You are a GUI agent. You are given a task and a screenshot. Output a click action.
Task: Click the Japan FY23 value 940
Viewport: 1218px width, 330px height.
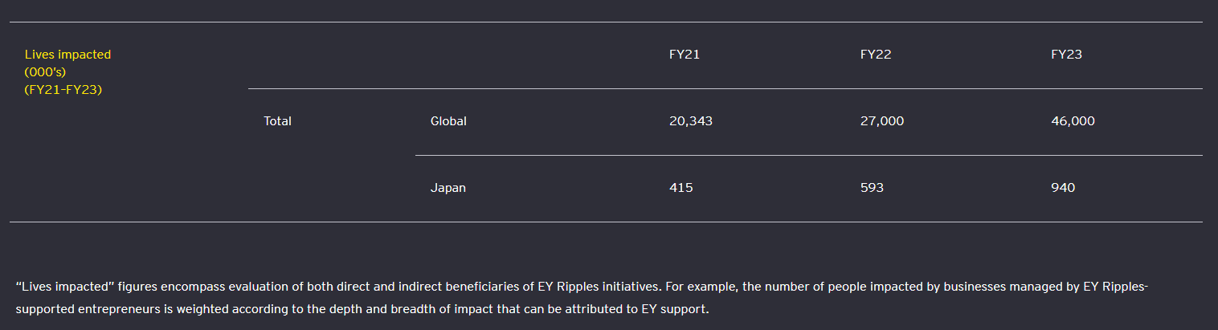pyautogui.click(x=1063, y=188)
